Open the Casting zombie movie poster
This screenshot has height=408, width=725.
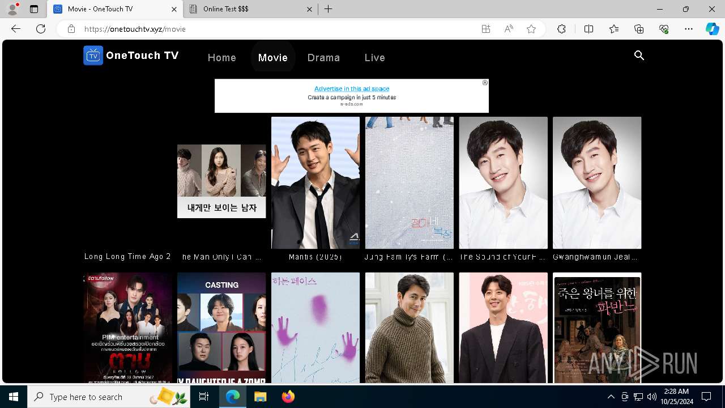point(221,328)
